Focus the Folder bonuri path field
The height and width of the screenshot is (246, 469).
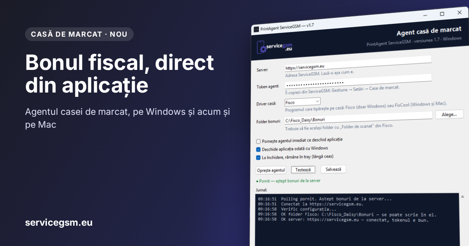coord(358,118)
